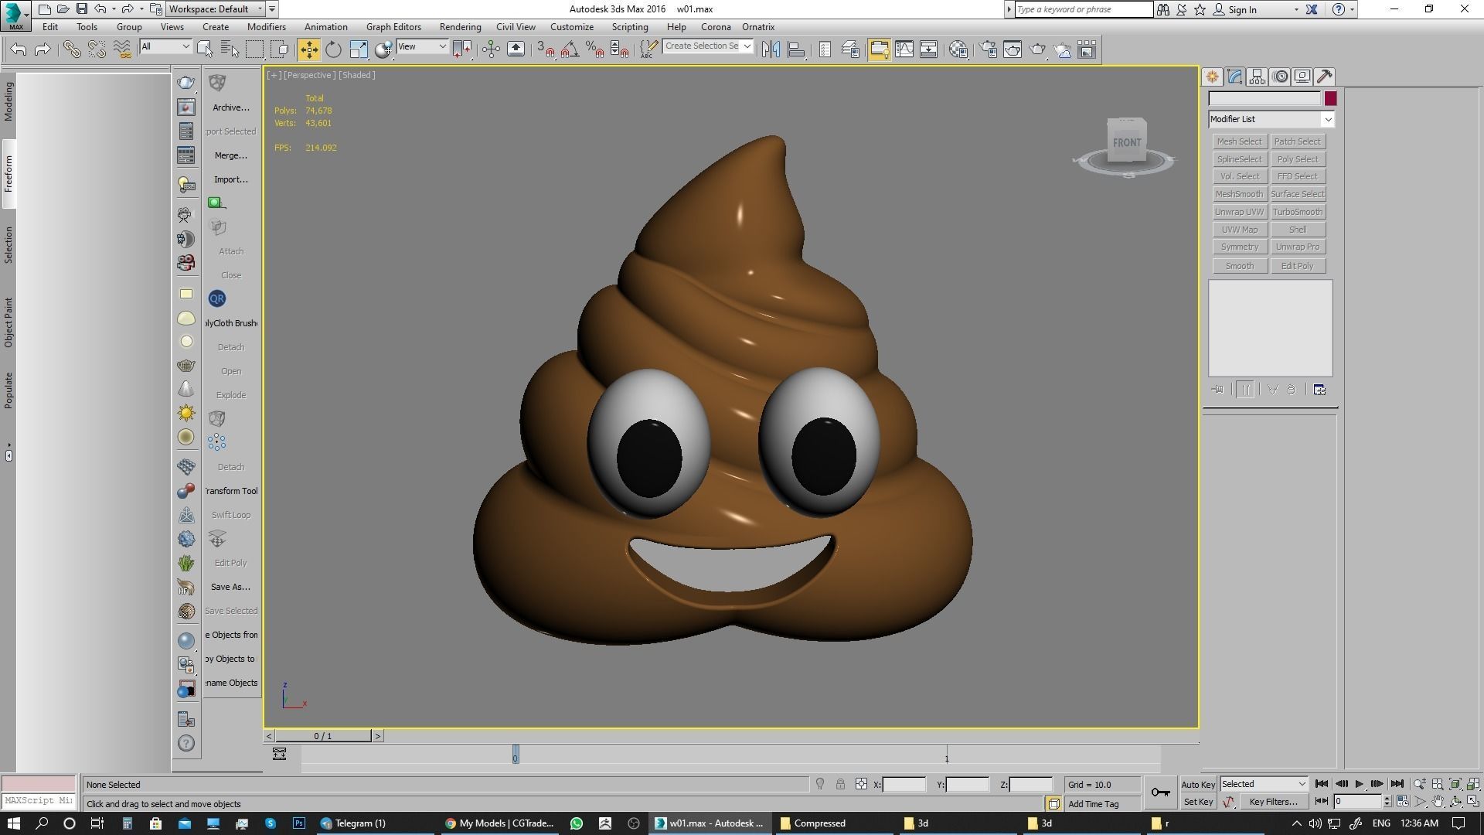Click the Transform Tool button
The width and height of the screenshot is (1484, 835).
point(231,491)
